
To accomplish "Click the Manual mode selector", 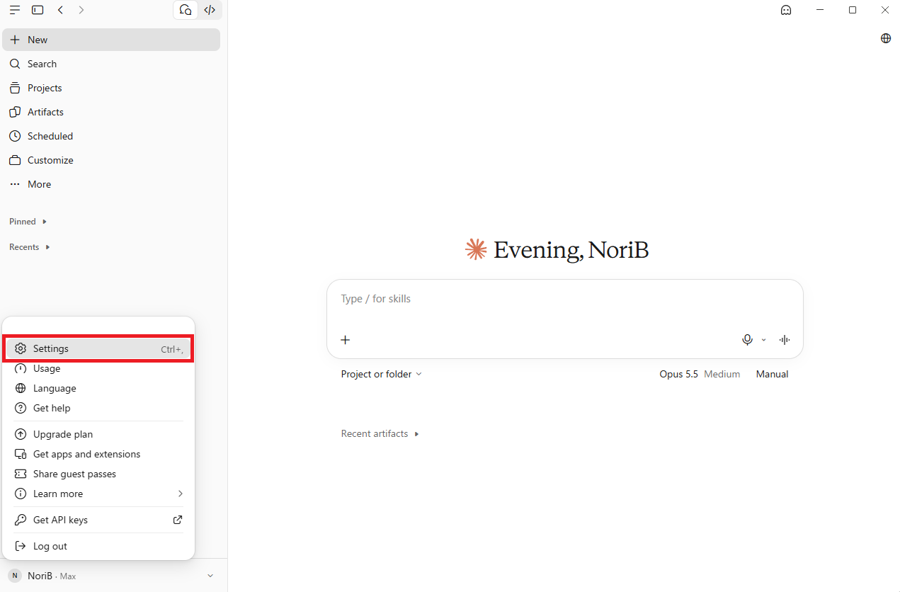I will pyautogui.click(x=772, y=374).
